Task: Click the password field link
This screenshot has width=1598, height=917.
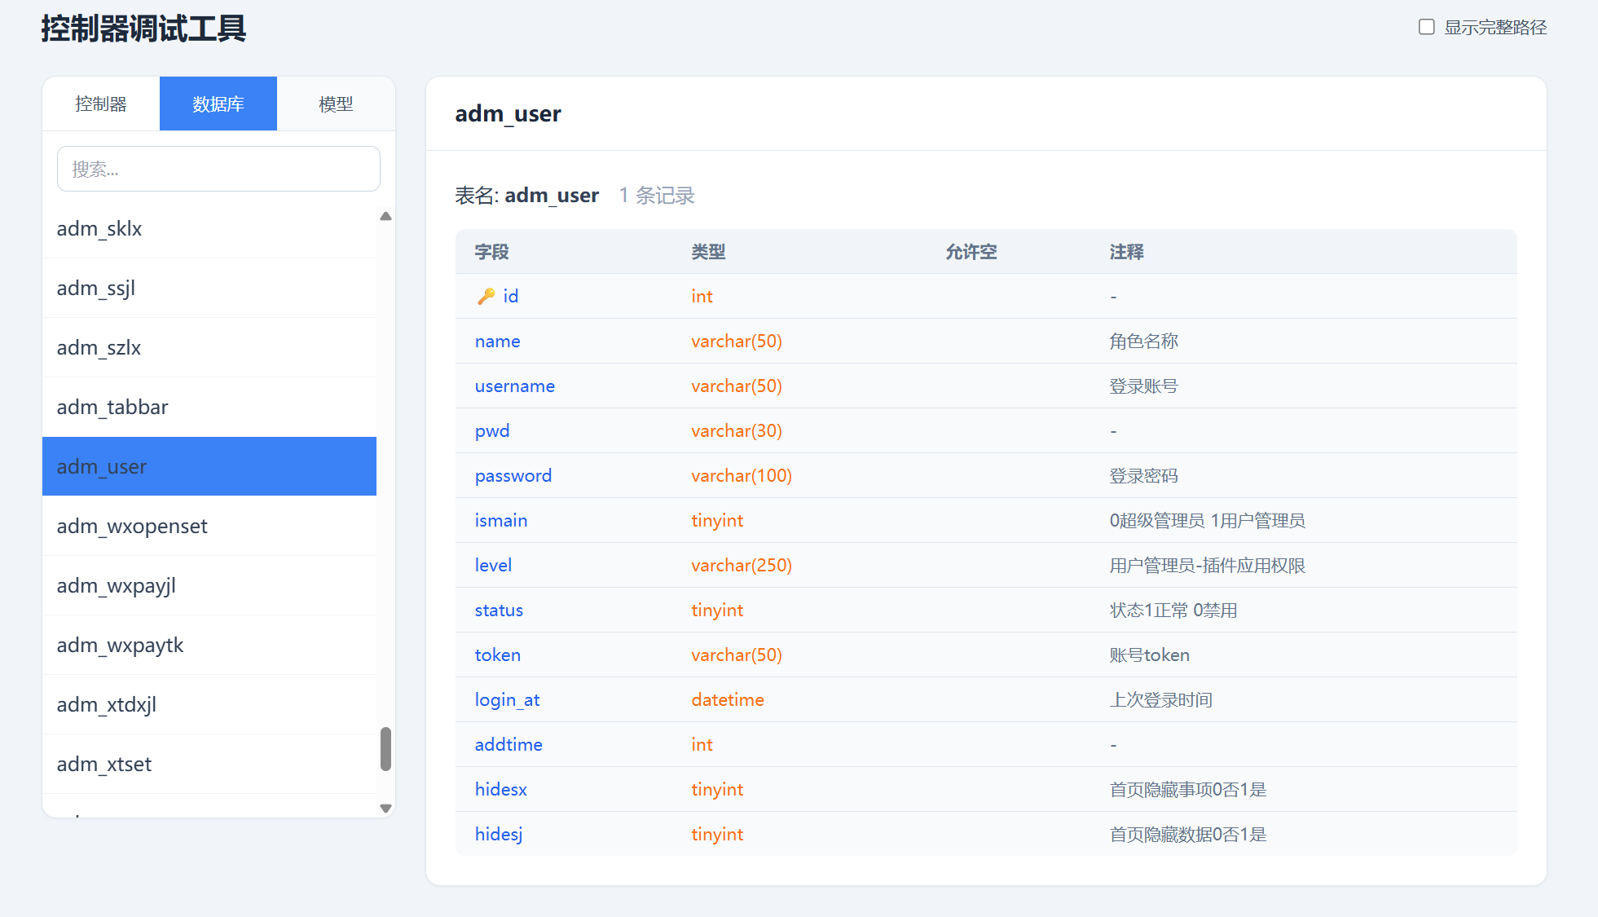Action: click(513, 476)
